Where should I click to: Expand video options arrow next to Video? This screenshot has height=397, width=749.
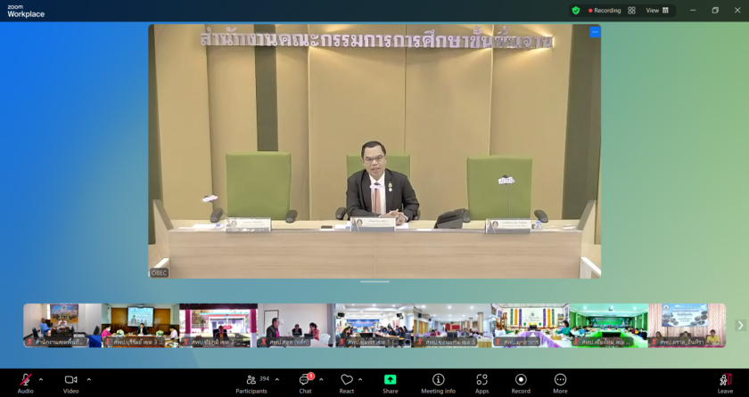(89, 379)
